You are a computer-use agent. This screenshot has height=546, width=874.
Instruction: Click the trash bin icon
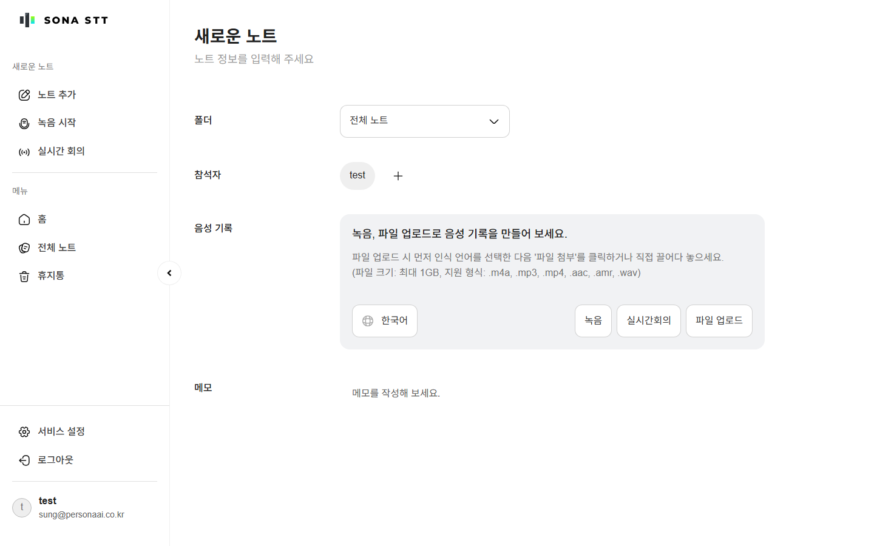(x=24, y=276)
